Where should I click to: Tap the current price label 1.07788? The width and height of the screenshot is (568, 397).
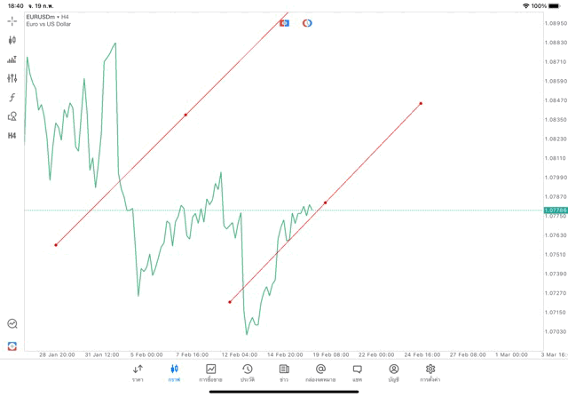556,210
